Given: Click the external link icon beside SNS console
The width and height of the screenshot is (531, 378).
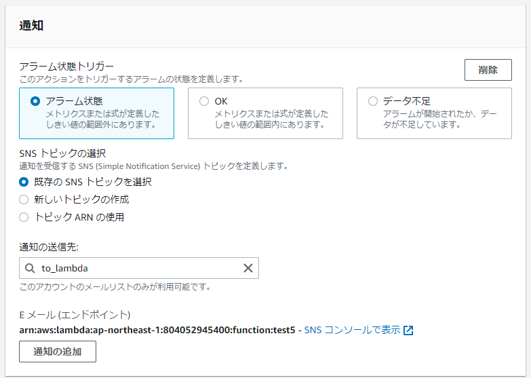Looking at the screenshot, I should [x=408, y=330].
